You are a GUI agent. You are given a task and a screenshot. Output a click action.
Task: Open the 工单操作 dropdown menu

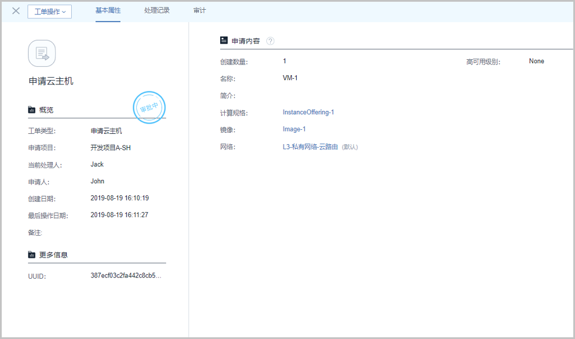pyautogui.click(x=49, y=11)
